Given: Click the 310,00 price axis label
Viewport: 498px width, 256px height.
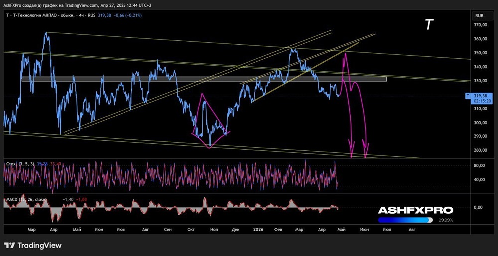Looking at the screenshot, I should (x=480, y=109).
